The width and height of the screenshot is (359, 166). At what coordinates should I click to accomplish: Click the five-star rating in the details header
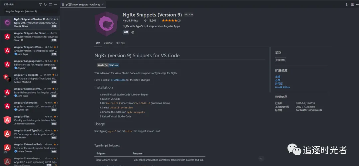[170, 21]
